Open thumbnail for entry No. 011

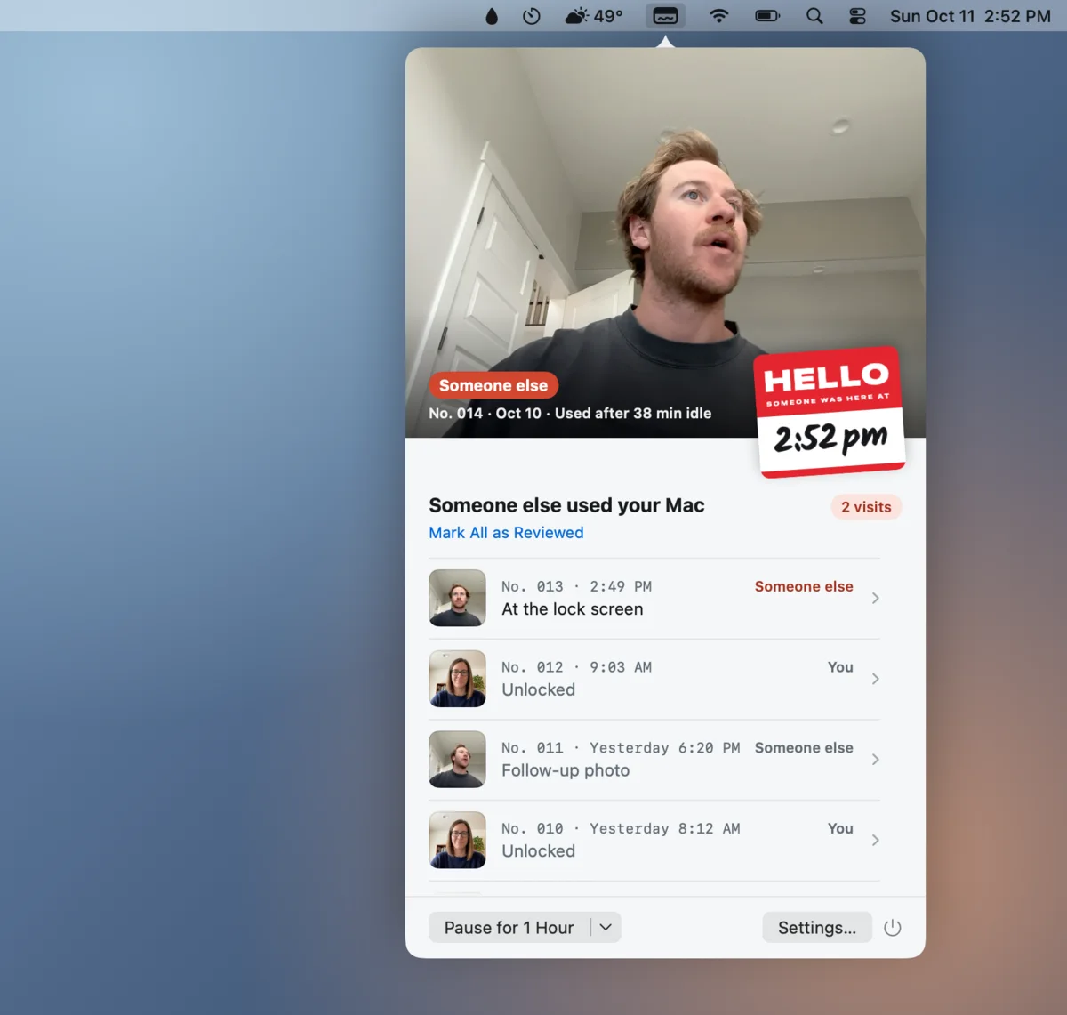pos(457,760)
